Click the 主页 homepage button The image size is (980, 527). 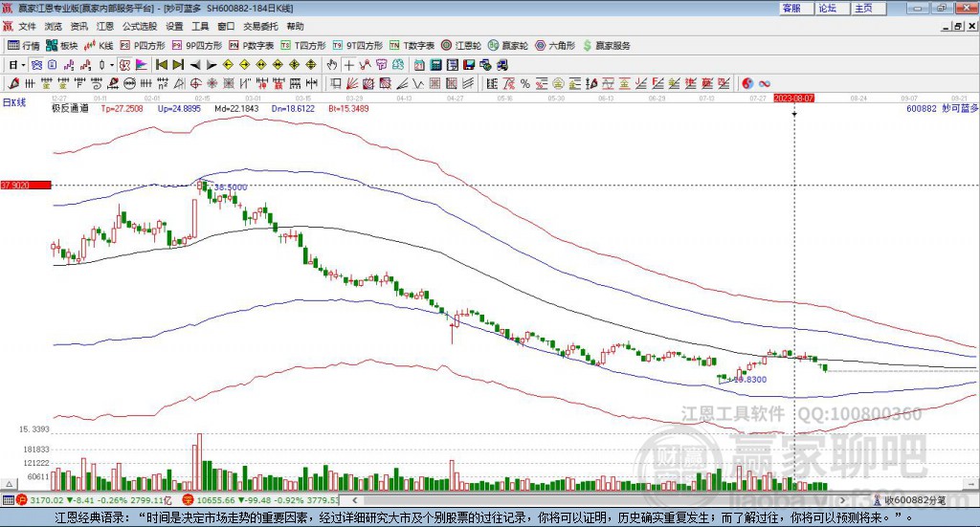point(868,8)
